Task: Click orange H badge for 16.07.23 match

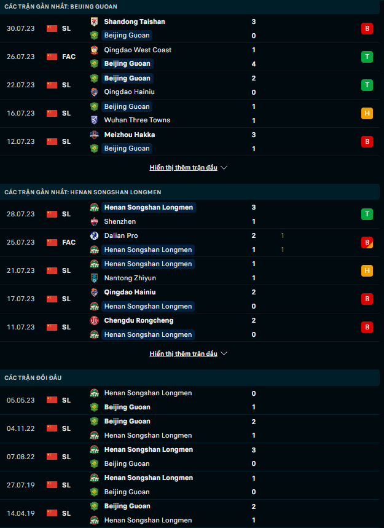Action: (367, 113)
